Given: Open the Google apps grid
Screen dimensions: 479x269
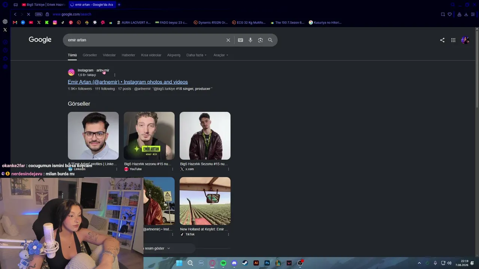Looking at the screenshot, I should coord(453,40).
